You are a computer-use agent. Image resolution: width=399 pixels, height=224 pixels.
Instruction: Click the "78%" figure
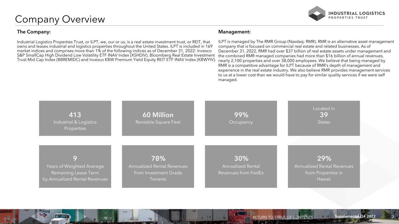[x=158, y=158]
